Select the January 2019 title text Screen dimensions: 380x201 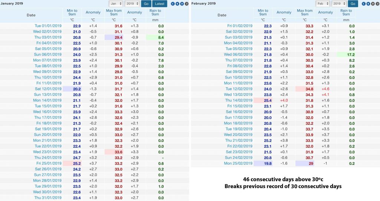tap(12, 3)
